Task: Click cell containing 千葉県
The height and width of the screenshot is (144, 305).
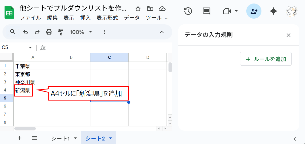Action: [33, 66]
